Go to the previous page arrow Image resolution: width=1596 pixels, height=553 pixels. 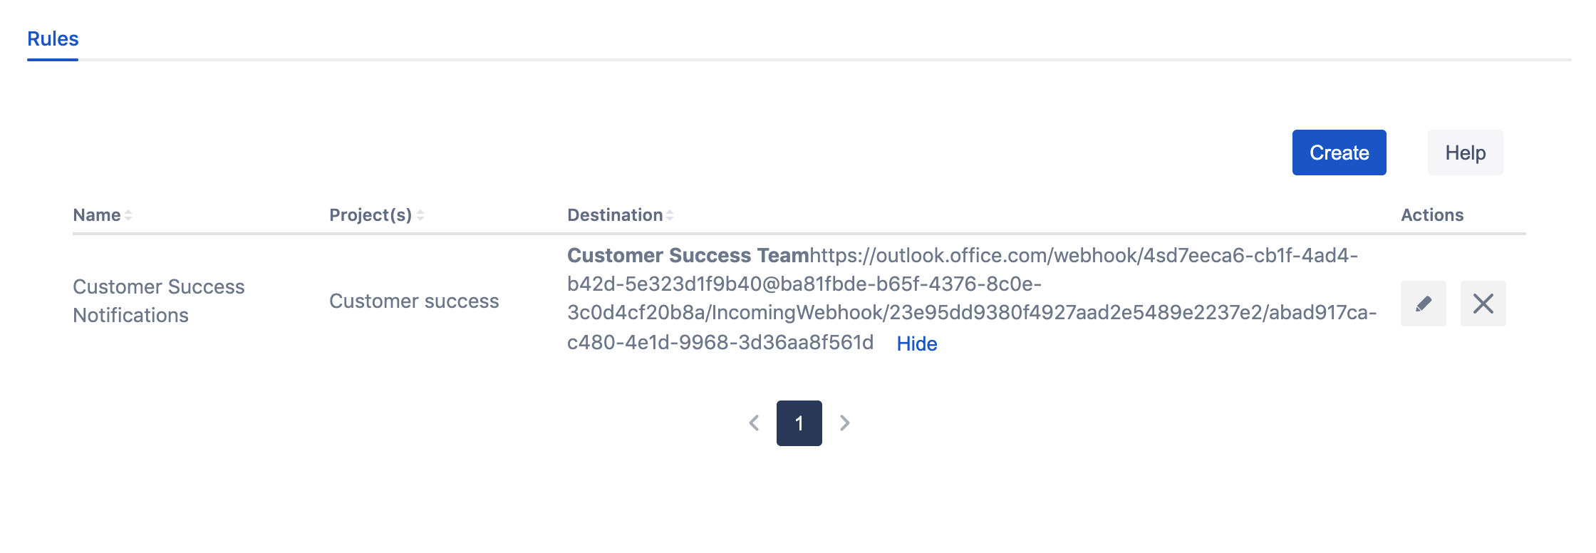(x=754, y=423)
